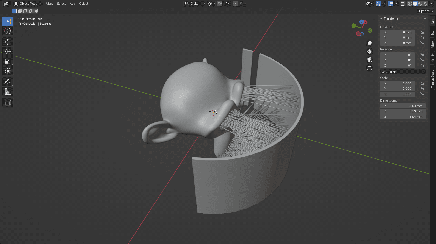Click the pan view hand icon
This screenshot has height=244, width=436.
pos(369,51)
